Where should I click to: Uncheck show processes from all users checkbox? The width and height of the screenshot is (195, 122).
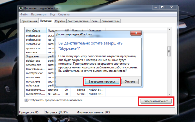pyautogui.click(x=26, y=100)
